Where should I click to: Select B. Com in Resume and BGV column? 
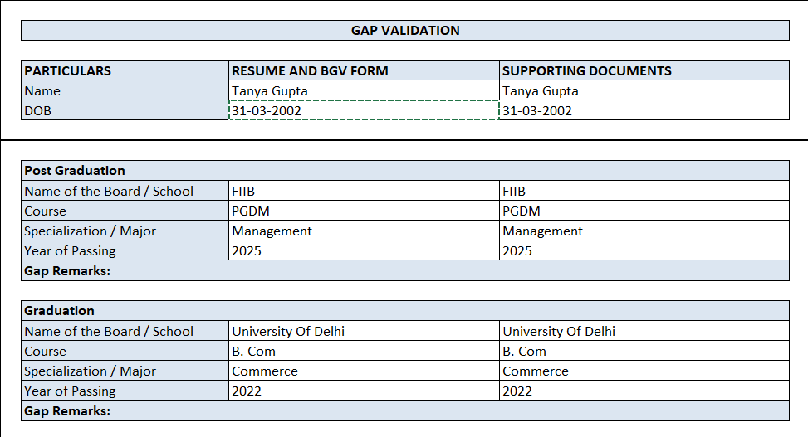click(x=364, y=352)
